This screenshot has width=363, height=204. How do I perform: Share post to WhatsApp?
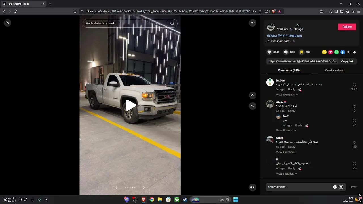[x=336, y=52]
